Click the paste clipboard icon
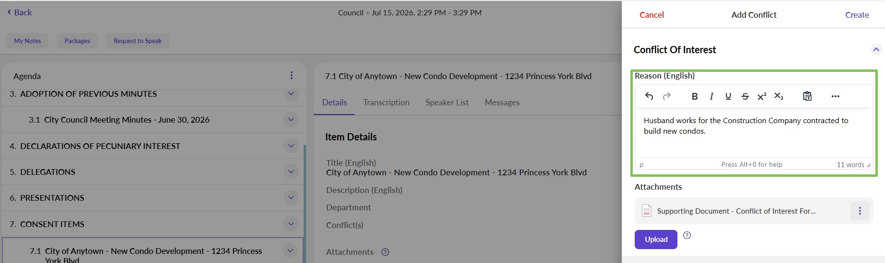 [807, 96]
